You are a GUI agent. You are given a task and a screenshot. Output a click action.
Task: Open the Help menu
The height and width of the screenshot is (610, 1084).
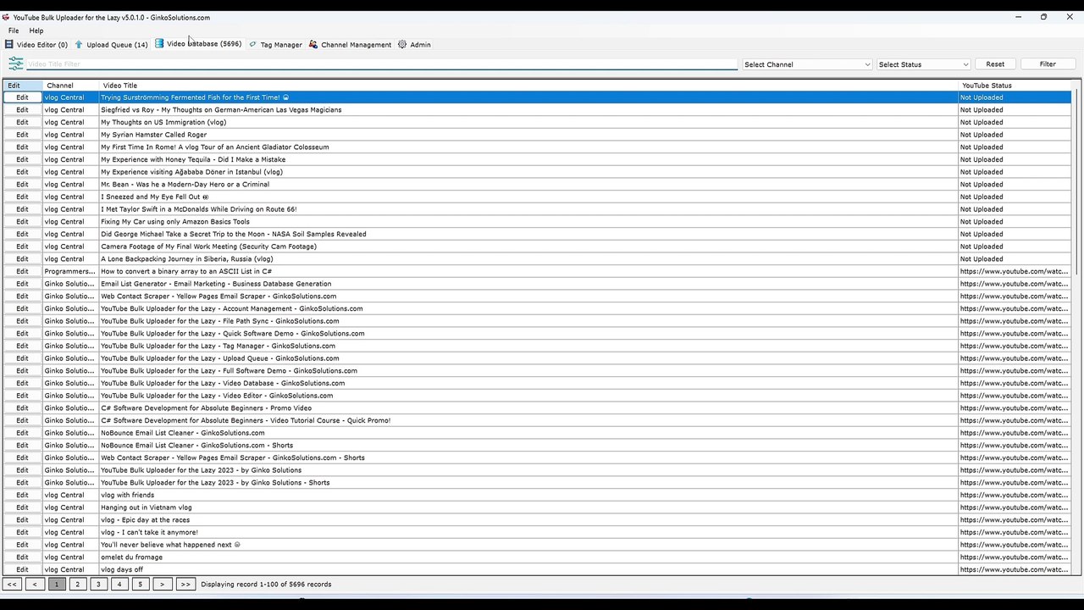click(36, 30)
